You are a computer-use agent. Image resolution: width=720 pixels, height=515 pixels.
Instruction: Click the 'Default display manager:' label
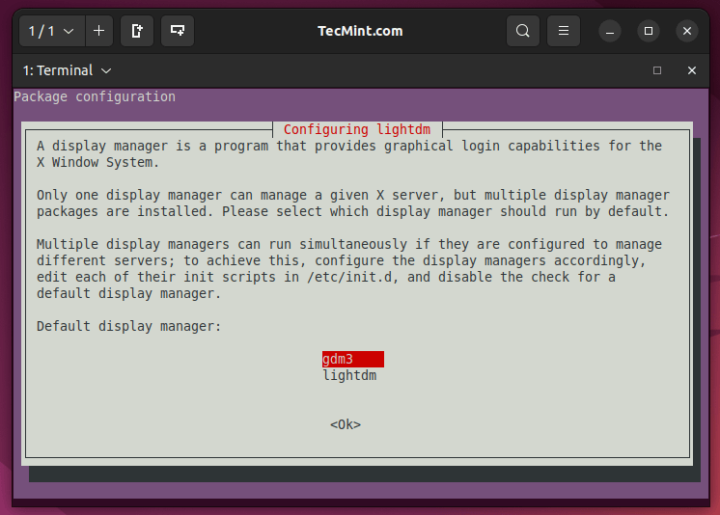pos(128,326)
